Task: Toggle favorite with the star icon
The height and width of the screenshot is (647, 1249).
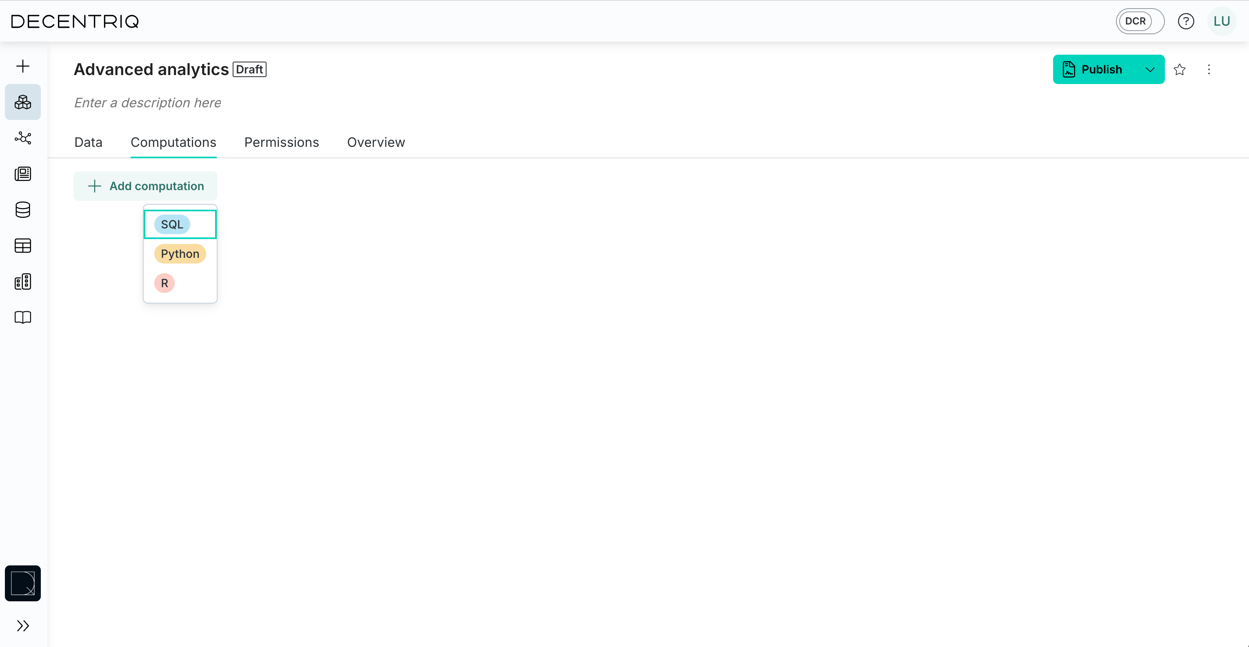Action: pyautogui.click(x=1180, y=69)
